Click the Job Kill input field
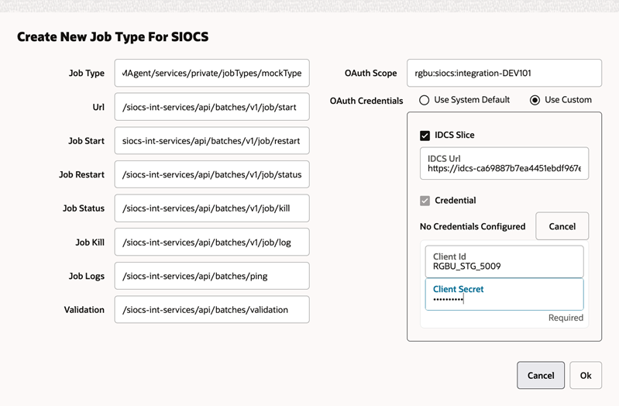 212,242
